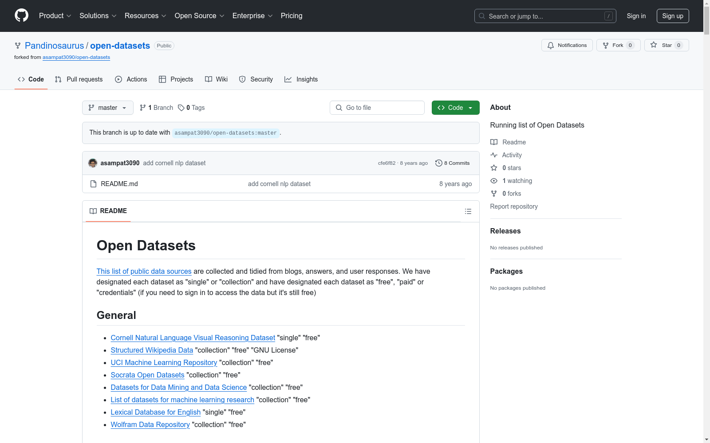Open UCI Machine Learning Repository link
This screenshot has width=710, height=443.
pos(164,362)
